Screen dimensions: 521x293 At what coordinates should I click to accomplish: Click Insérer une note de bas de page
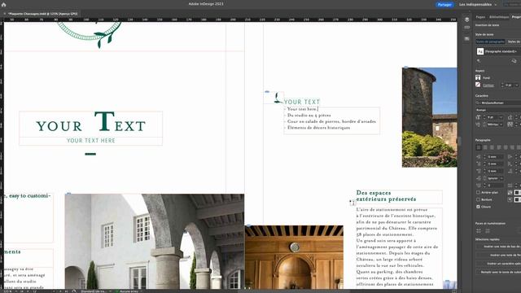coord(498,247)
